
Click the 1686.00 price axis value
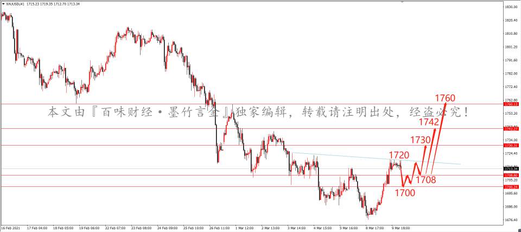(512, 206)
